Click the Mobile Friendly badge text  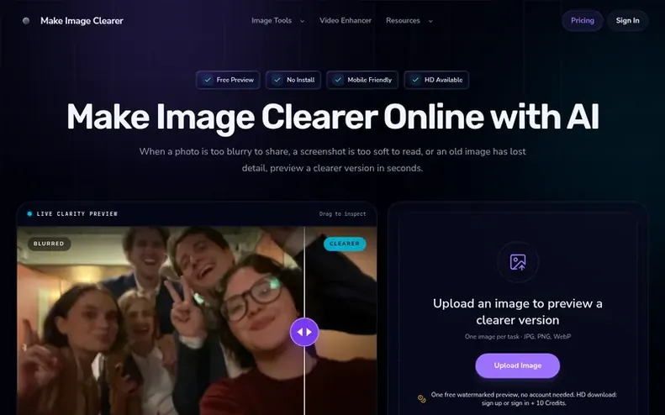(369, 80)
